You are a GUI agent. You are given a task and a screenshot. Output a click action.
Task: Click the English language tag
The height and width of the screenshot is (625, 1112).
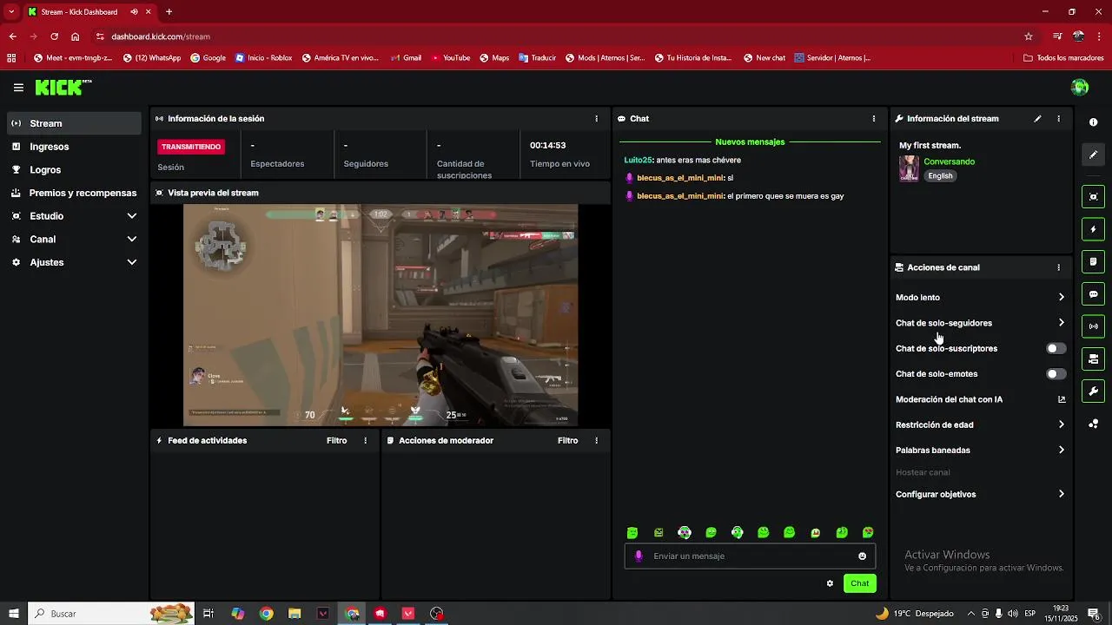(940, 176)
